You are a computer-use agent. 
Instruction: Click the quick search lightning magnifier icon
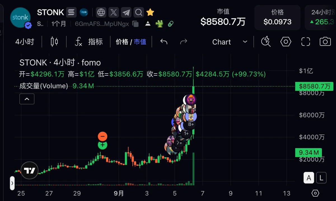(x=266, y=42)
